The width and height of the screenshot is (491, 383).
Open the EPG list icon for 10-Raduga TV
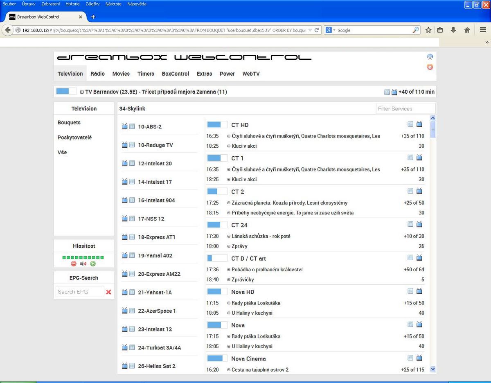click(132, 145)
